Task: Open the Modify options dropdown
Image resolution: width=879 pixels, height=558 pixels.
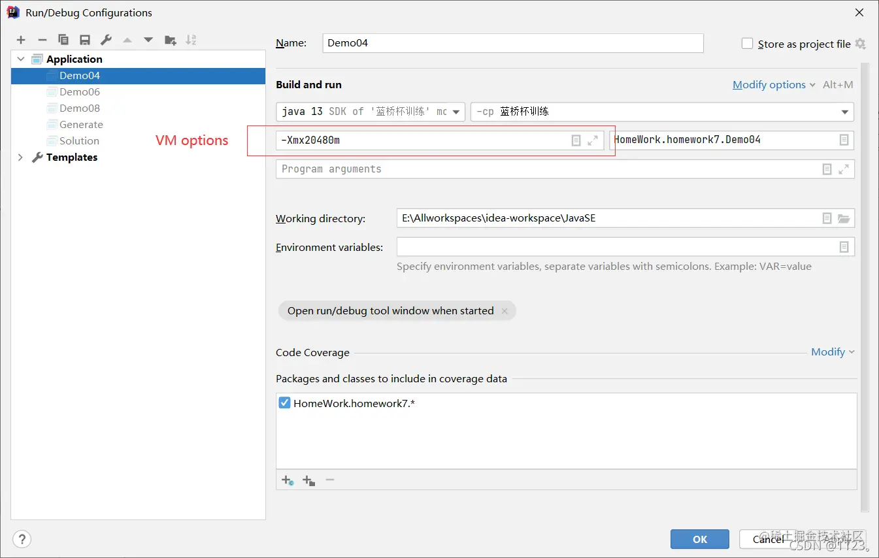Action: [x=774, y=85]
